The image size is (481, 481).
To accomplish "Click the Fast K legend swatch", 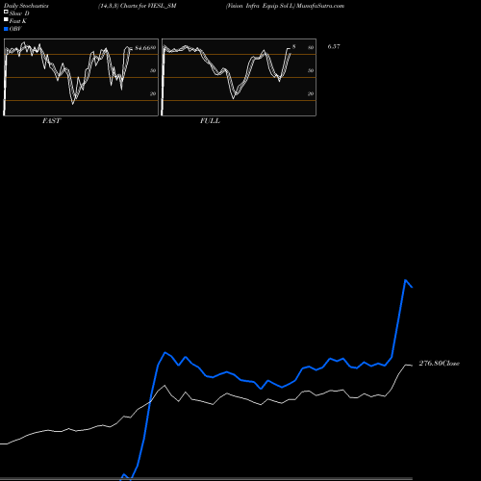I will (x=6, y=19).
